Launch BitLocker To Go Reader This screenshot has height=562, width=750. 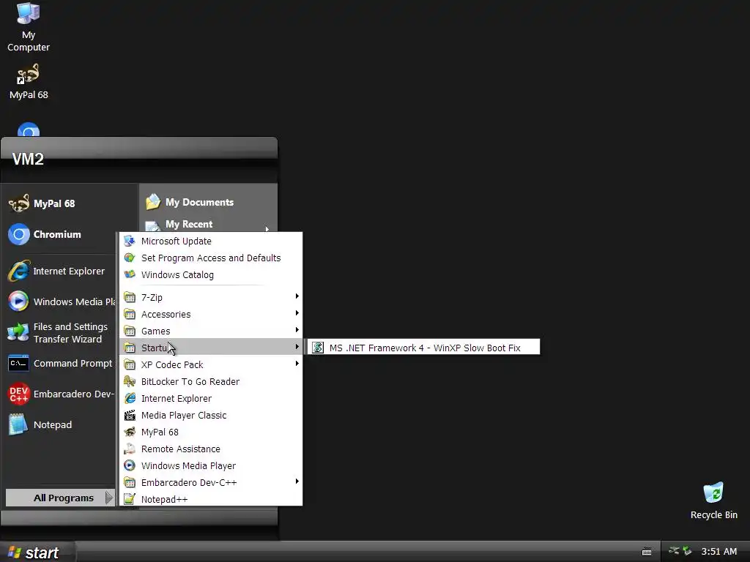210,381
